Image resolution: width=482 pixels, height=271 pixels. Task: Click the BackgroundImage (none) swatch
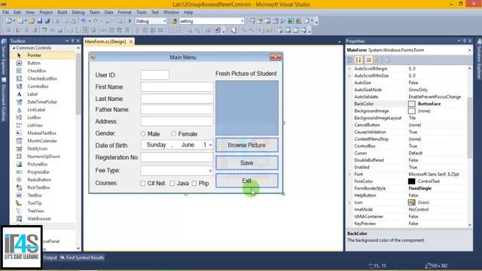(x=412, y=111)
